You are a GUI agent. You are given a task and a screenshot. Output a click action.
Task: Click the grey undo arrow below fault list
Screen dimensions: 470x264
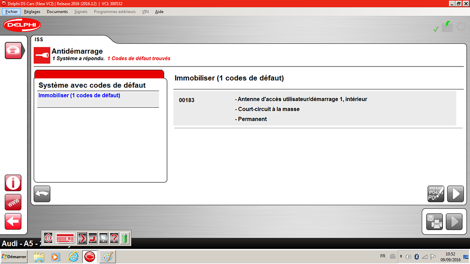click(x=42, y=194)
